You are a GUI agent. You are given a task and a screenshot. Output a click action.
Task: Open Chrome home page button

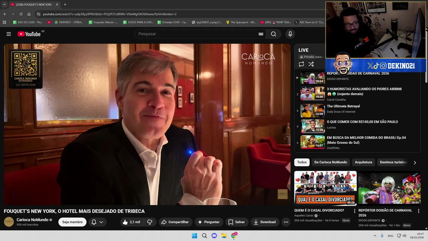[29, 14]
